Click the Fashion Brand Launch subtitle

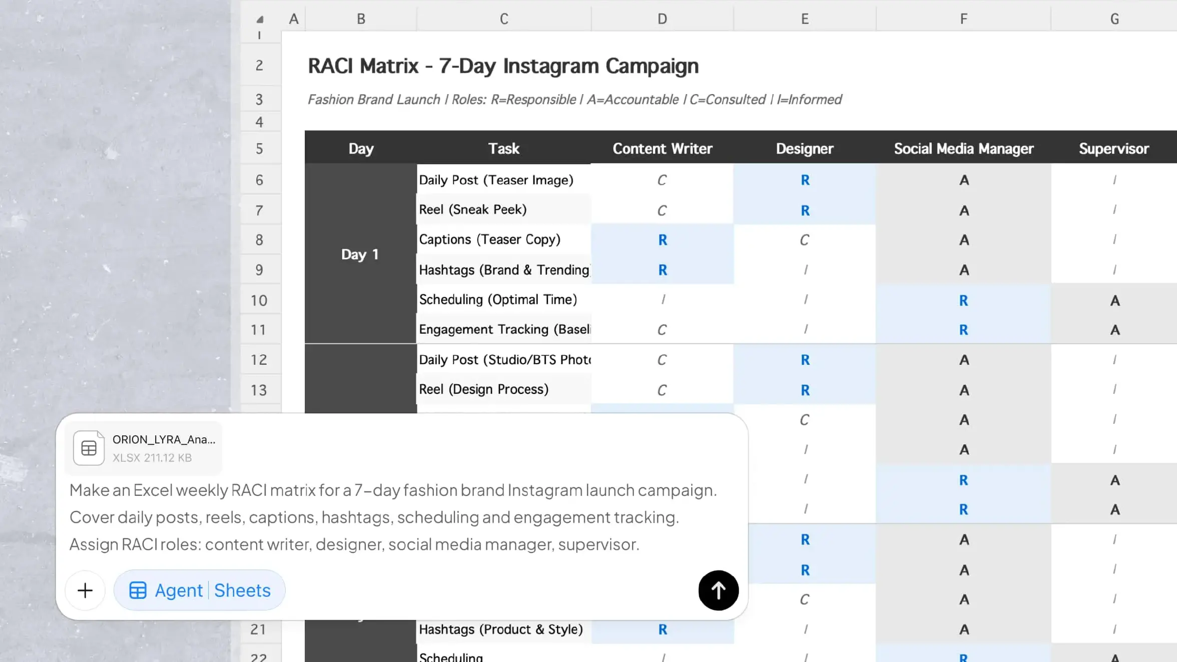[x=574, y=99]
